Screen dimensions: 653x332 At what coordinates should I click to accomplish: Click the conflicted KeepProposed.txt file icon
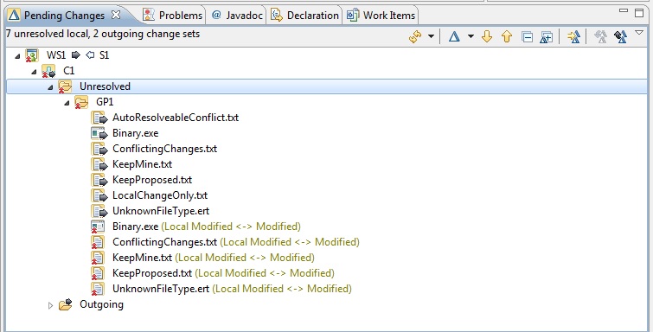click(x=98, y=274)
